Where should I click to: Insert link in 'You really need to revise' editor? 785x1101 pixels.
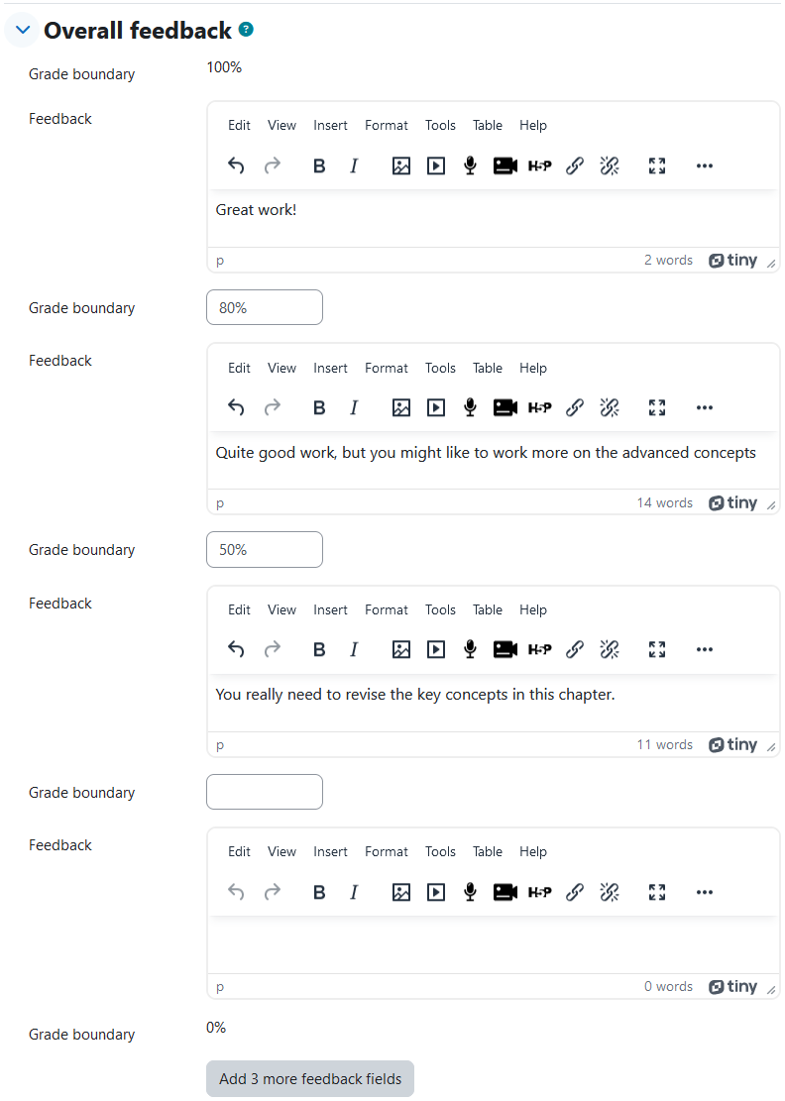(574, 649)
